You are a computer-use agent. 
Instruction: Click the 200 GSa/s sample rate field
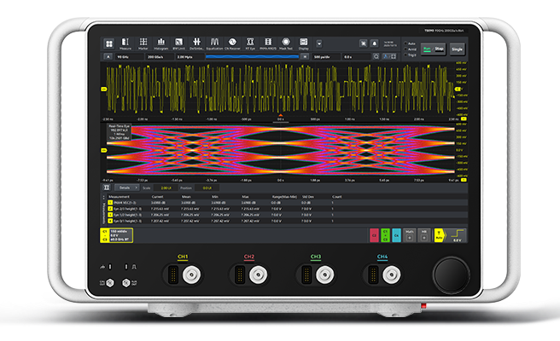(160, 57)
